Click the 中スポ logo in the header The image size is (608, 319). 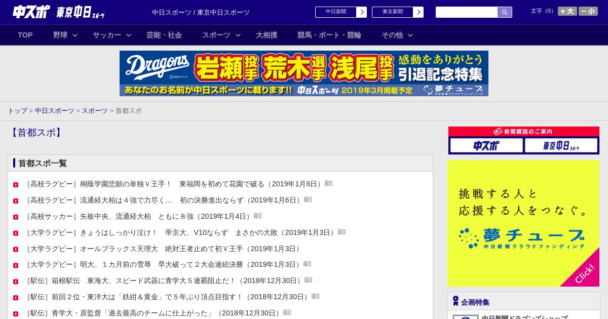tap(31, 12)
